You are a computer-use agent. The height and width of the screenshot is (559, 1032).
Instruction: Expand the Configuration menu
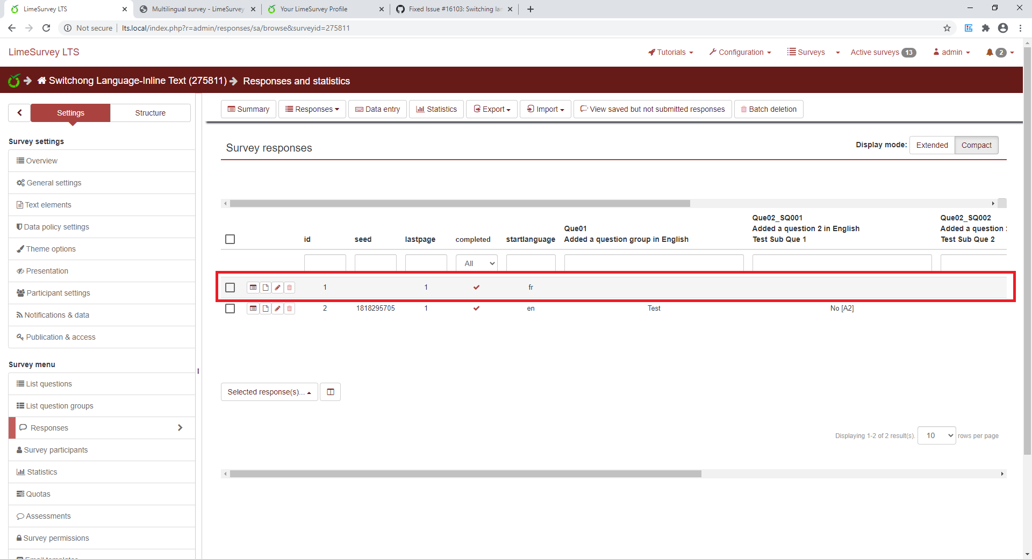click(740, 52)
